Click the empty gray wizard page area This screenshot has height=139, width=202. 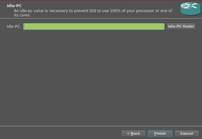pos(101,77)
